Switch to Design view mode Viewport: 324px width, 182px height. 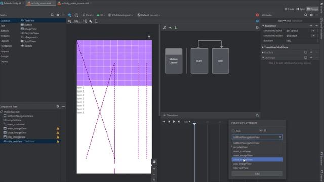(x=312, y=9)
